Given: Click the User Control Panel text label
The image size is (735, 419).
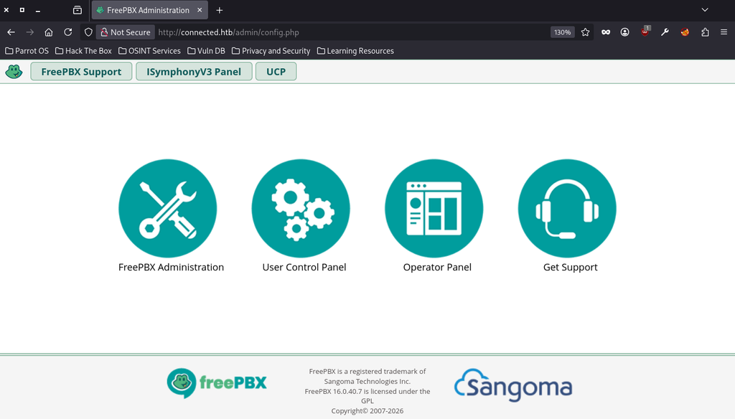Looking at the screenshot, I should (304, 267).
